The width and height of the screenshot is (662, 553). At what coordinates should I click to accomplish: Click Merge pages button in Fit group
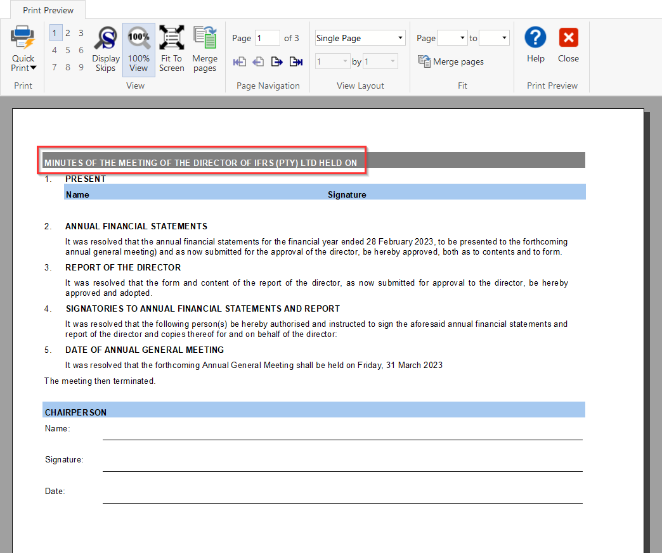coord(451,61)
